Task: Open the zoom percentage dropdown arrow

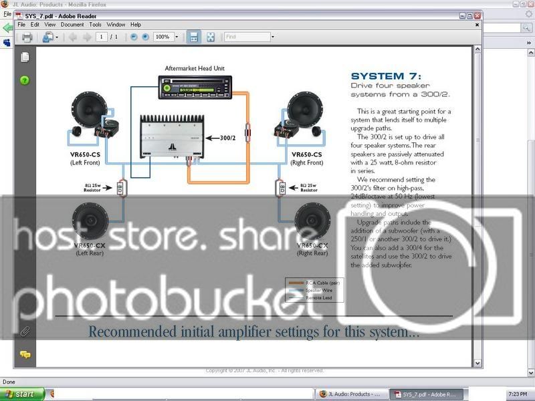Action: [177, 37]
